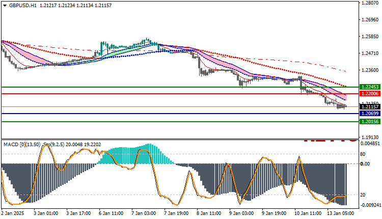The image size is (382, 219).
Task: Click the 1.19130 price axis value
Action: [370, 138]
